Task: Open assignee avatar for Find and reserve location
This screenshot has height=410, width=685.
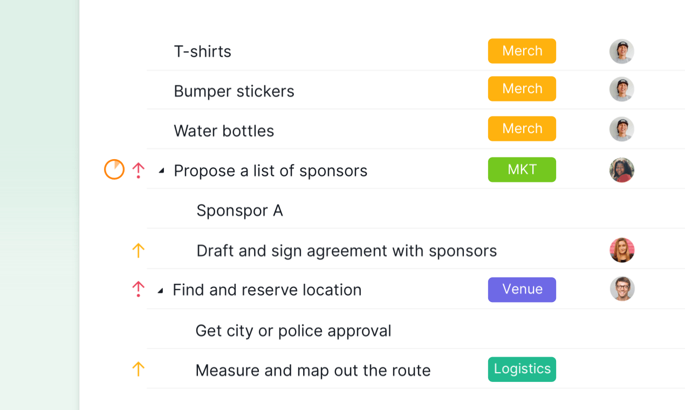Action: pyautogui.click(x=622, y=289)
